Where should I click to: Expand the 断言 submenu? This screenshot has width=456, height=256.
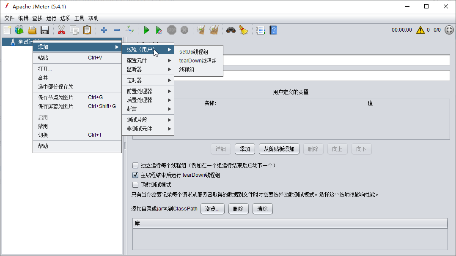pyautogui.click(x=148, y=109)
